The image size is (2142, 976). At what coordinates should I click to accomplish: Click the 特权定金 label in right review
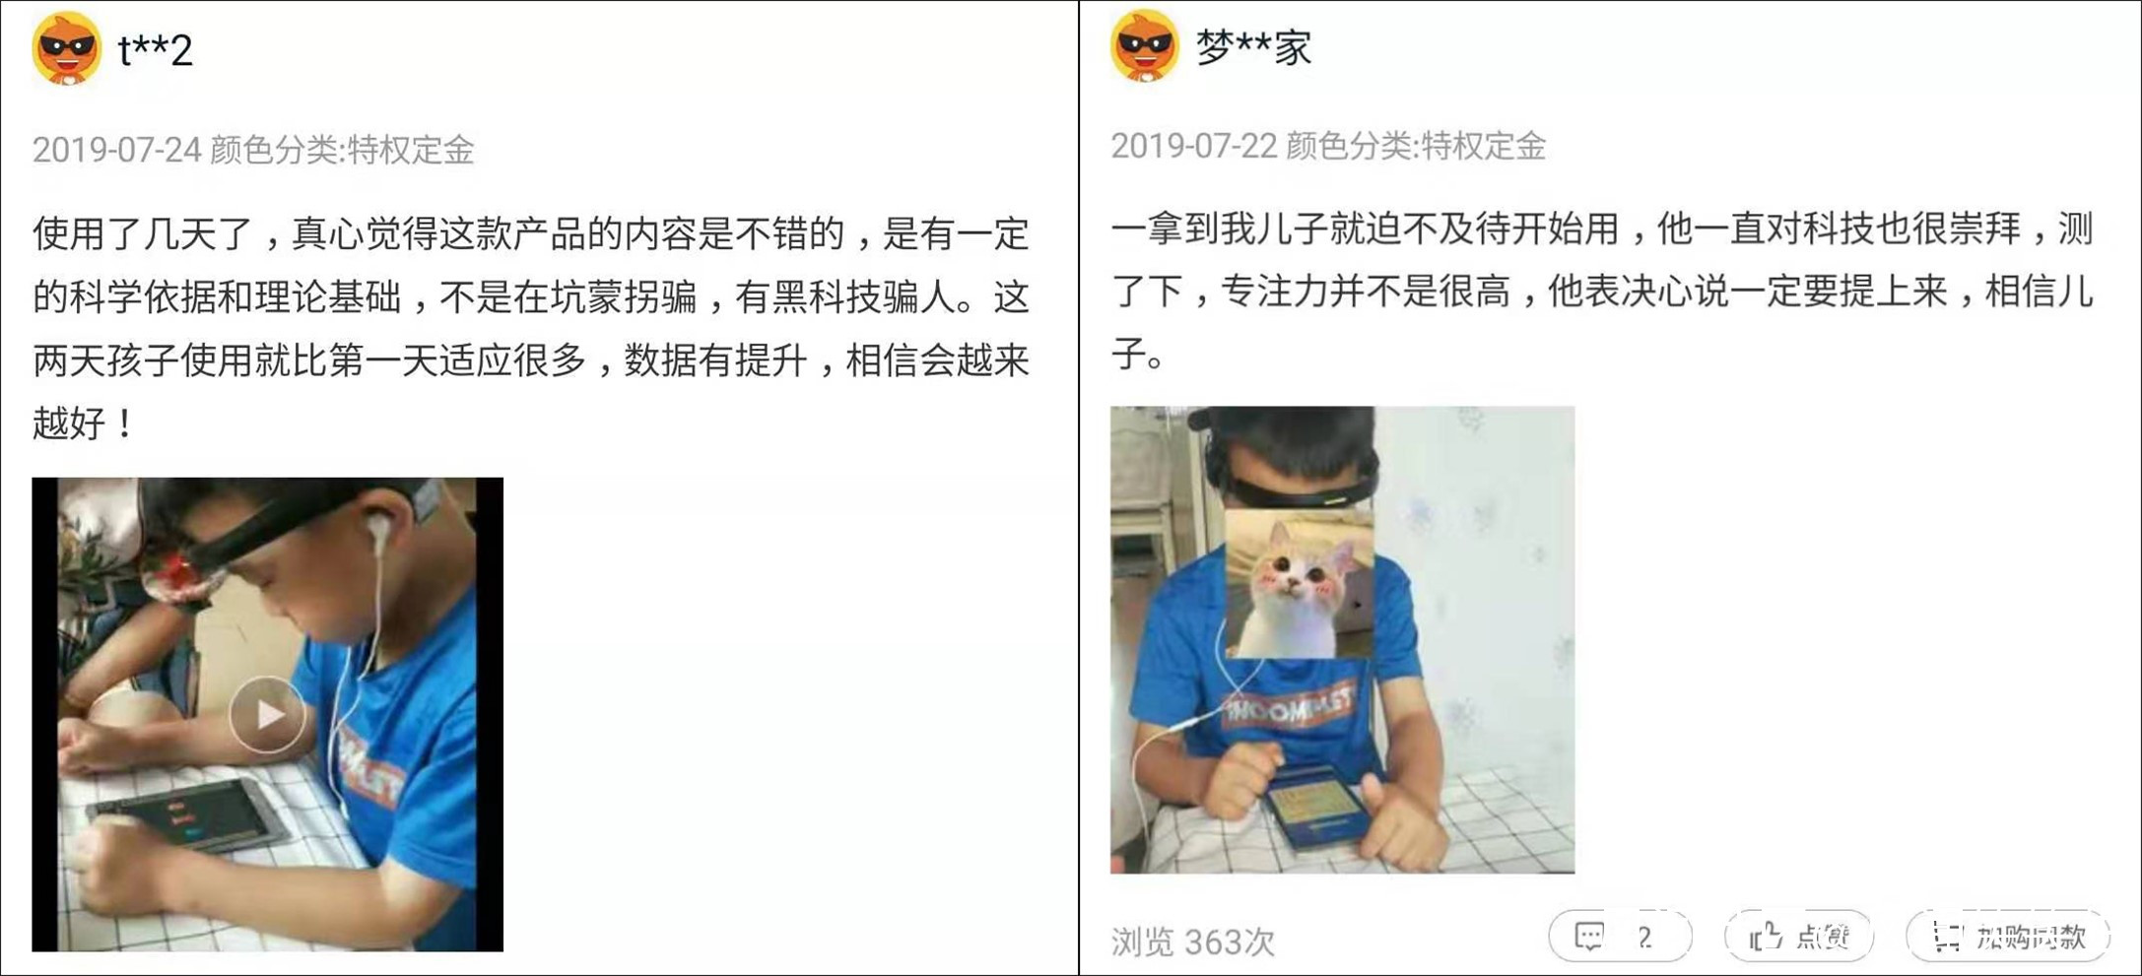point(1484,147)
